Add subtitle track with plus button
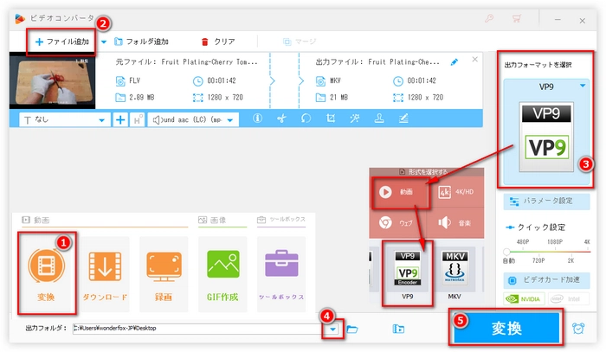606x352 pixels. (x=120, y=119)
